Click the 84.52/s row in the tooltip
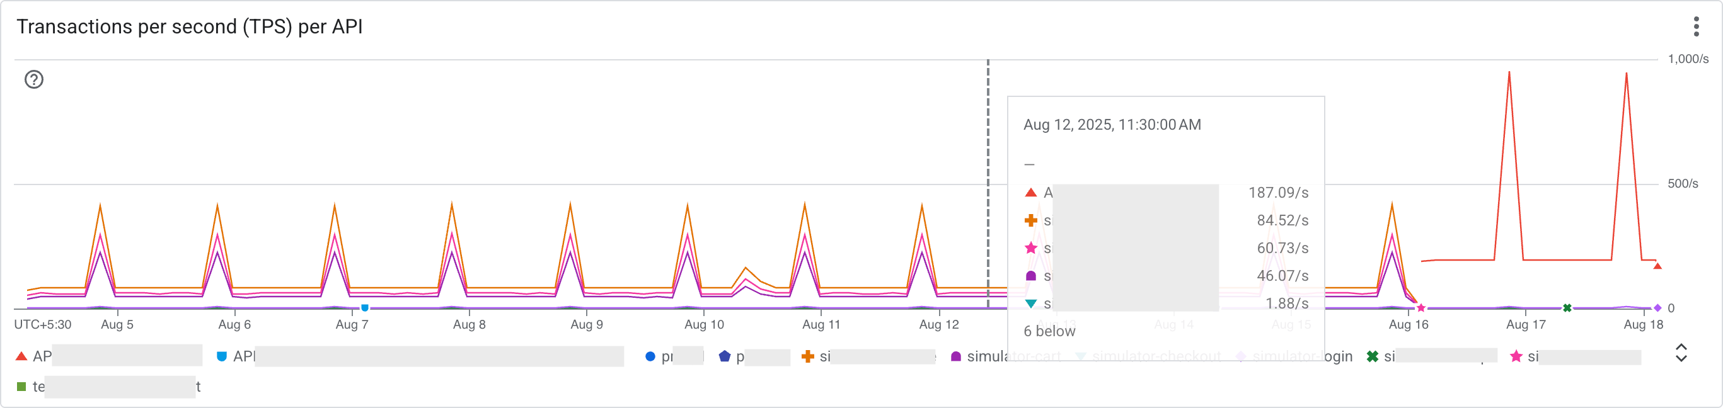1723x408 pixels. point(1165,220)
